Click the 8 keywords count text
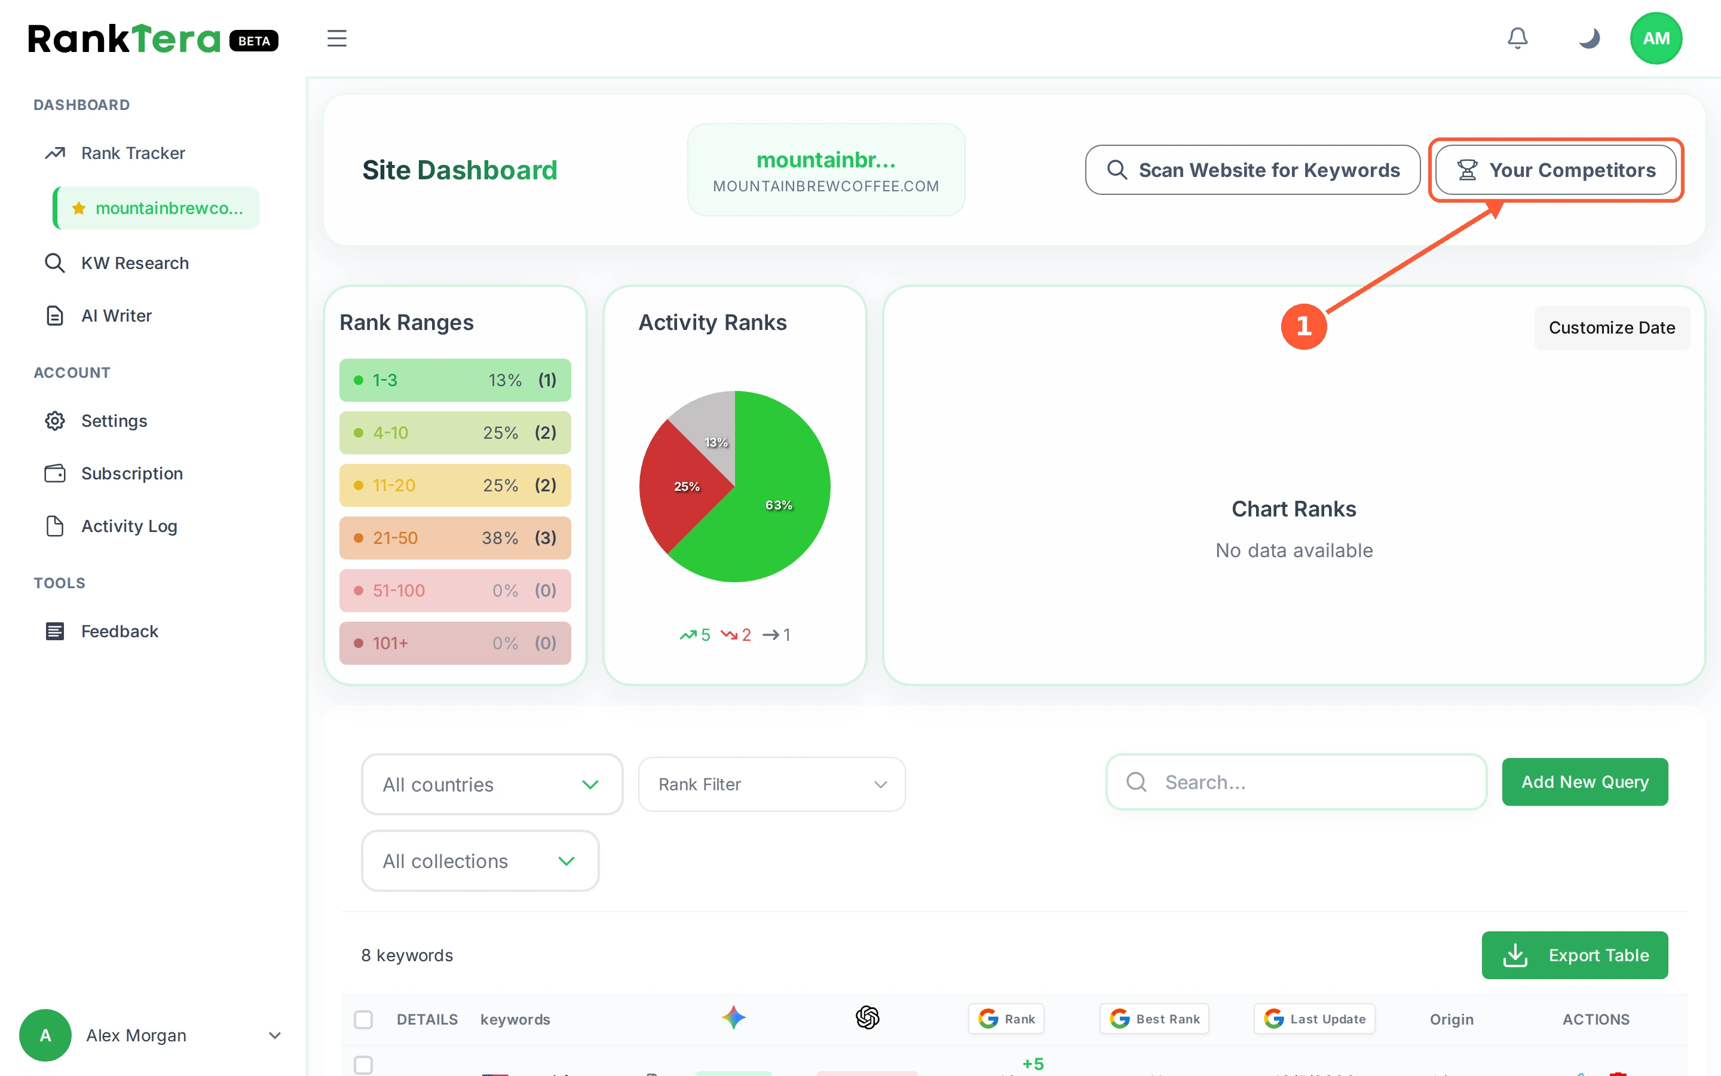This screenshot has width=1721, height=1076. pos(407,955)
